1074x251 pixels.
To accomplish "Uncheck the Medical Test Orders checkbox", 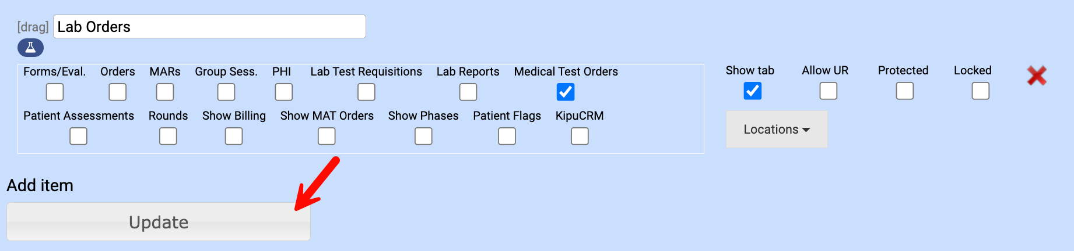I will tap(566, 92).
